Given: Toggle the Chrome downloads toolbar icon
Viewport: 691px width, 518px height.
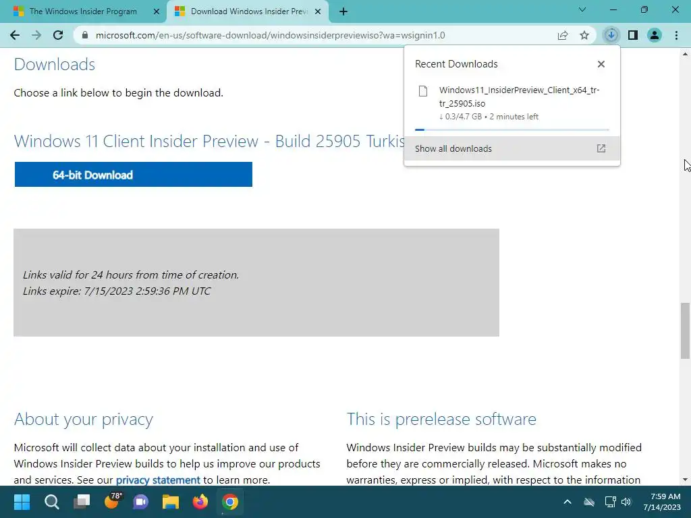Looking at the screenshot, I should click(611, 35).
